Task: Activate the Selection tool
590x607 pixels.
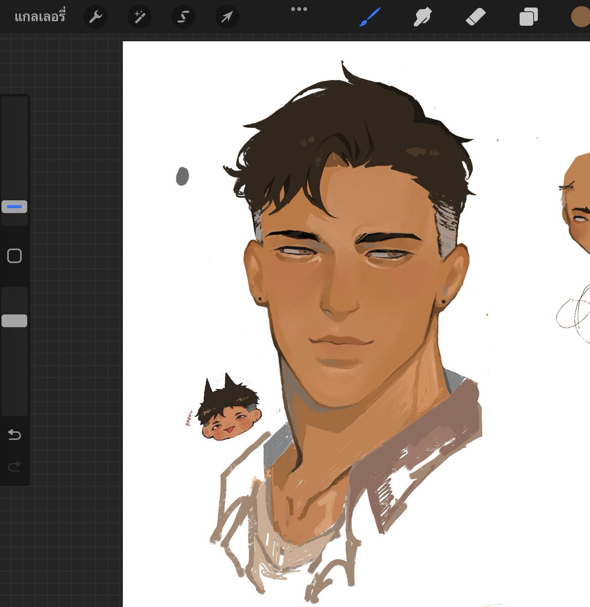Action: pyautogui.click(x=183, y=16)
